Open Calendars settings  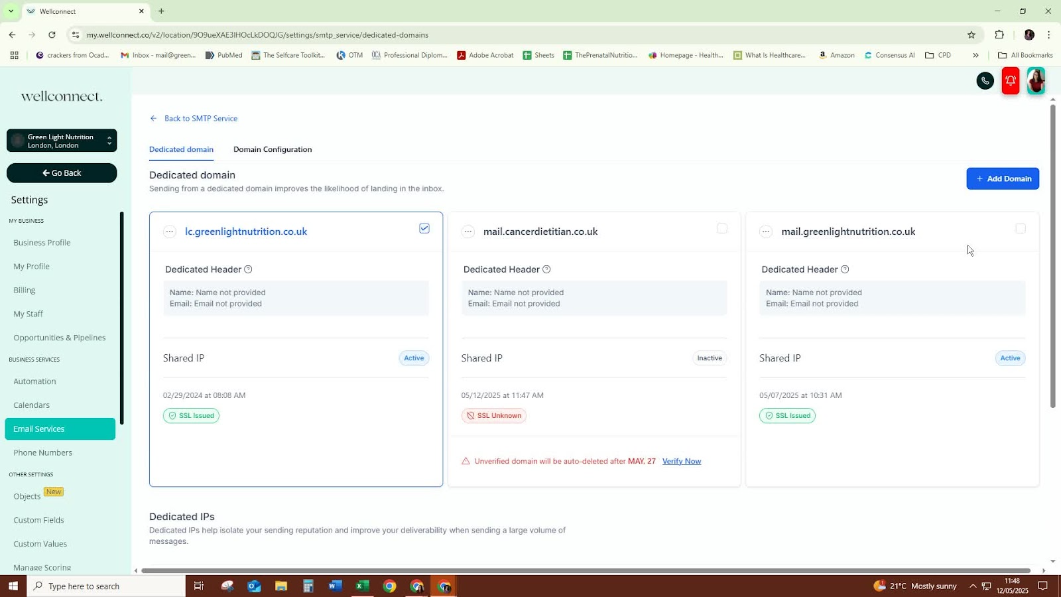[x=31, y=405]
